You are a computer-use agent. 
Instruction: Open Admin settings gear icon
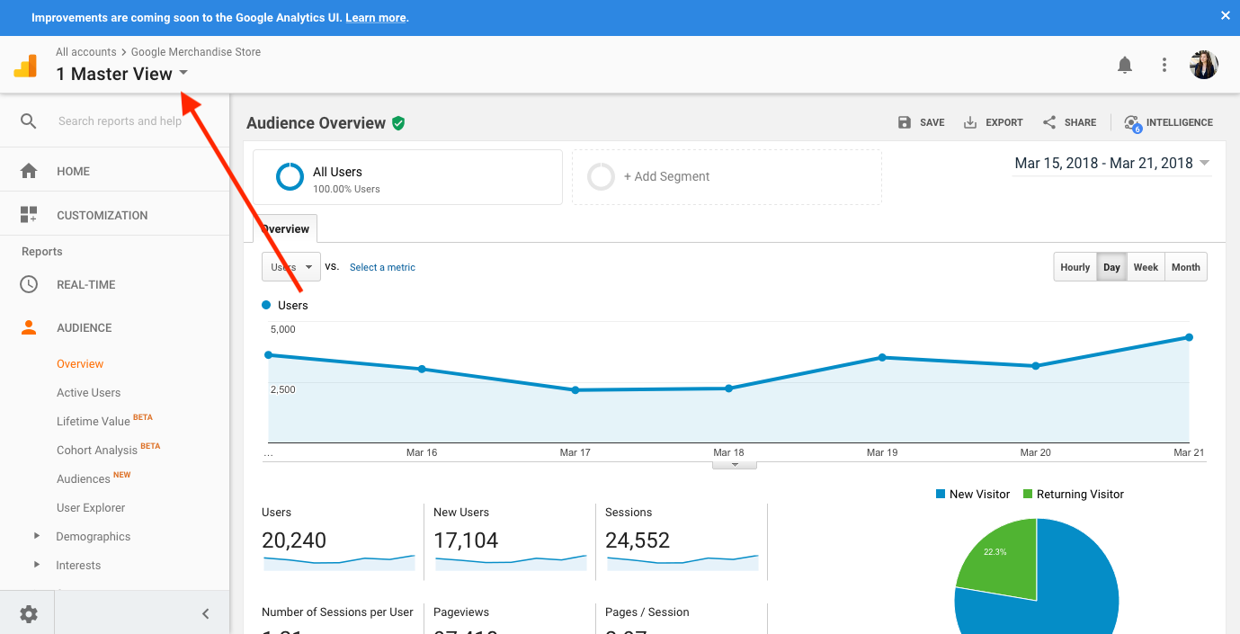click(29, 614)
